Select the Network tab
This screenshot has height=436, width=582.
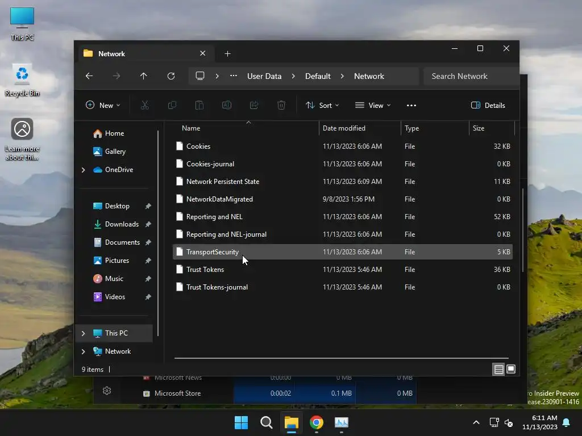coord(145,54)
